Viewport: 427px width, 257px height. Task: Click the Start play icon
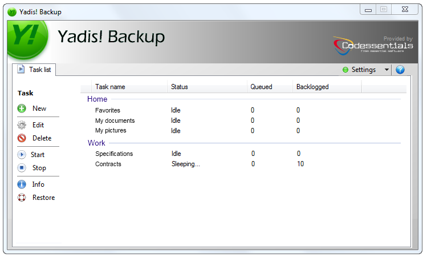pyautogui.click(x=22, y=155)
